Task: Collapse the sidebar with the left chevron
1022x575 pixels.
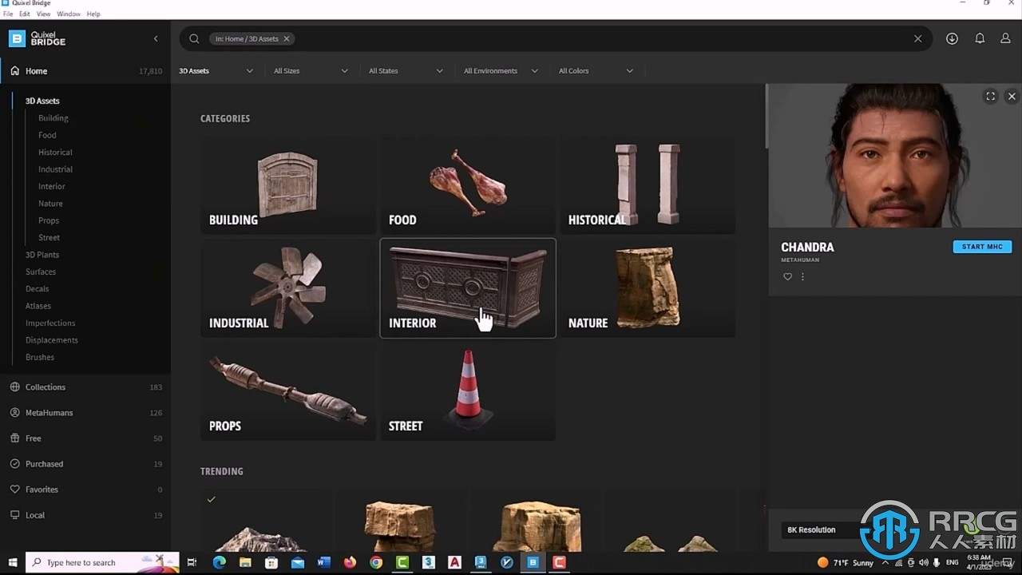Action: pyautogui.click(x=156, y=38)
